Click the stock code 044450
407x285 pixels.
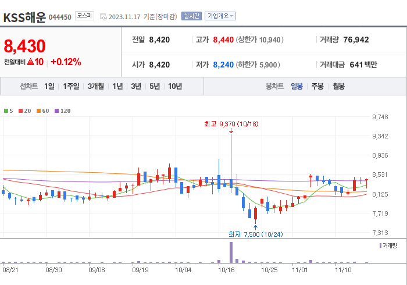pyautogui.click(x=60, y=17)
